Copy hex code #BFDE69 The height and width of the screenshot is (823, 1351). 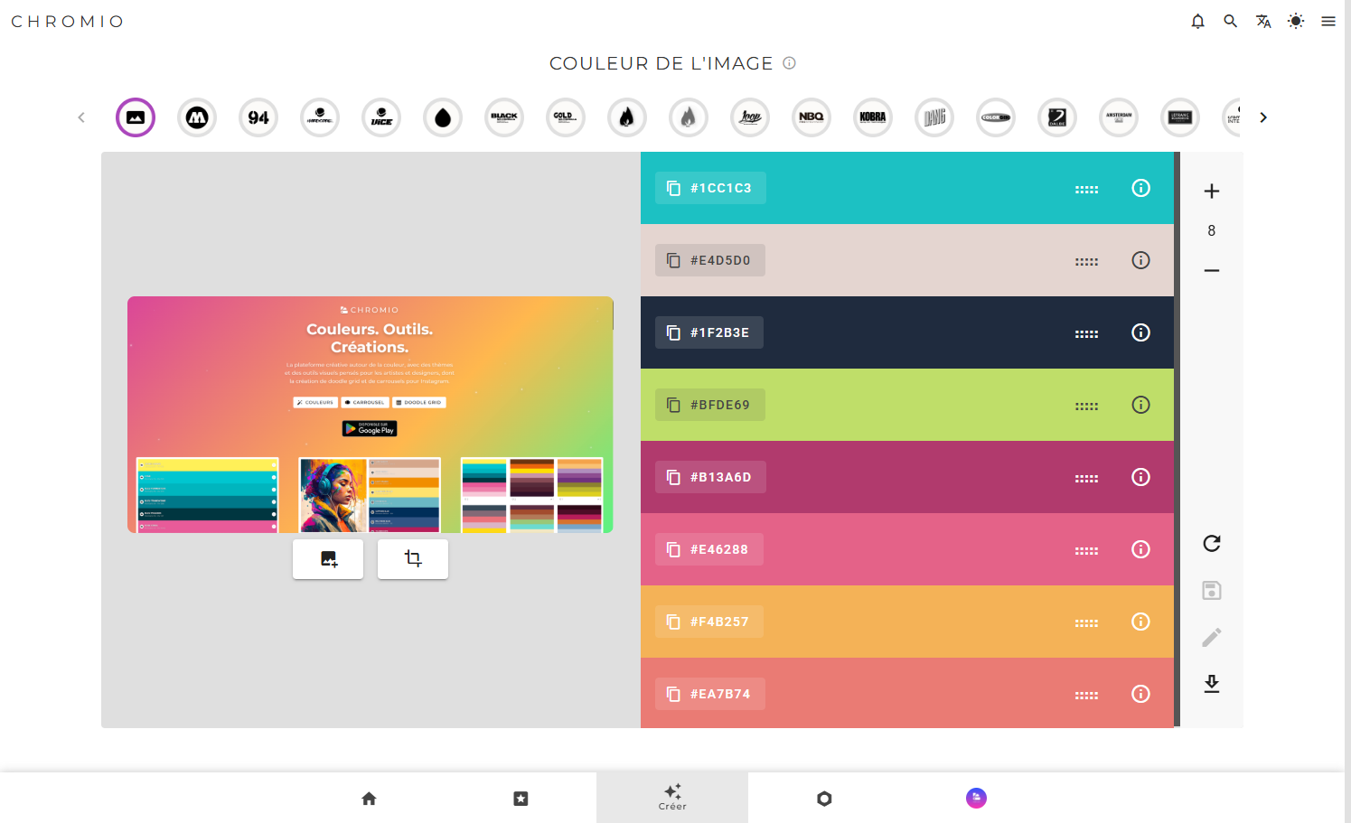[710, 405]
